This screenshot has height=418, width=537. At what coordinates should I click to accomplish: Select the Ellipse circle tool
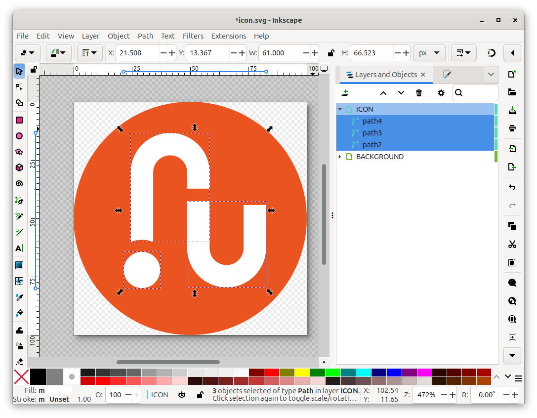coord(19,136)
